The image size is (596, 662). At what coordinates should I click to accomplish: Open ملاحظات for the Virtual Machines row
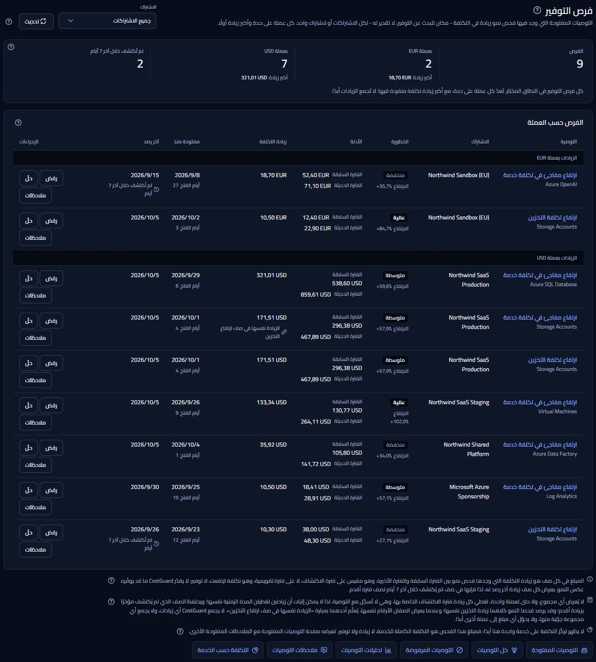tap(36, 423)
